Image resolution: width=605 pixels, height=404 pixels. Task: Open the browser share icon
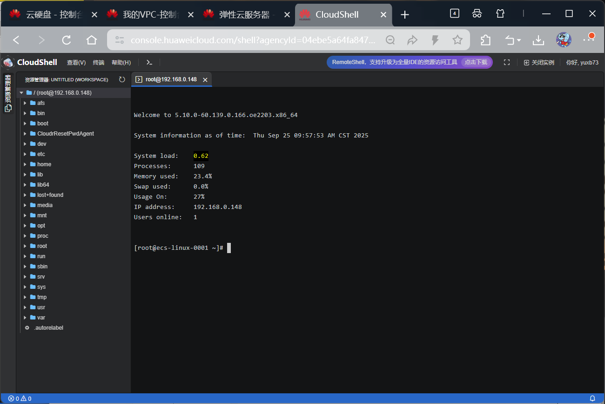[x=412, y=40]
